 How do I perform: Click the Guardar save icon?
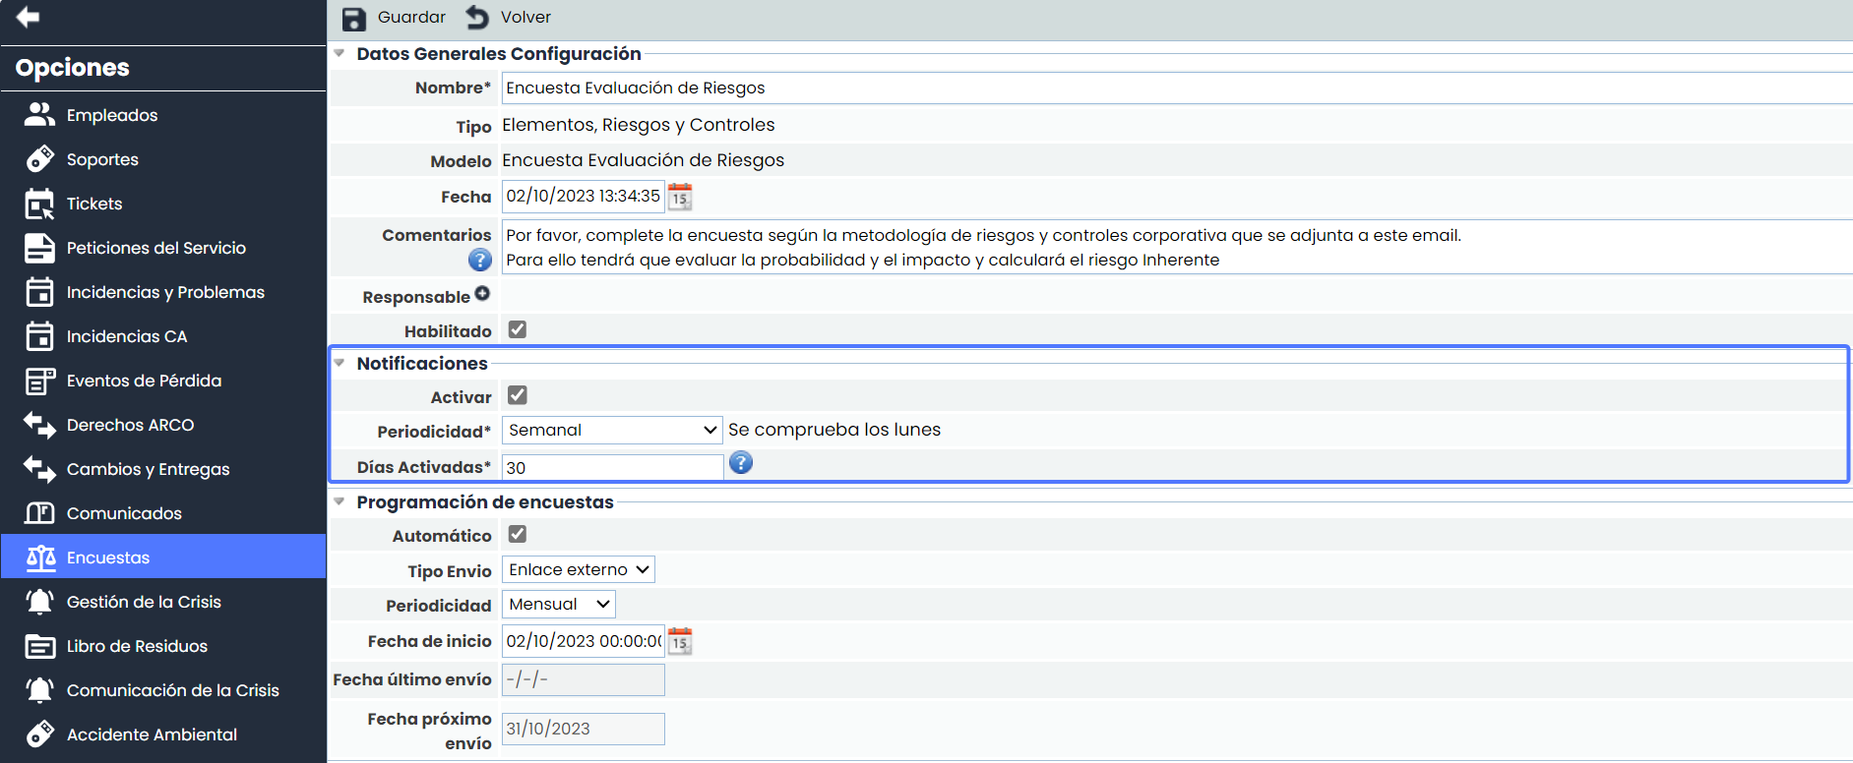coord(353,18)
